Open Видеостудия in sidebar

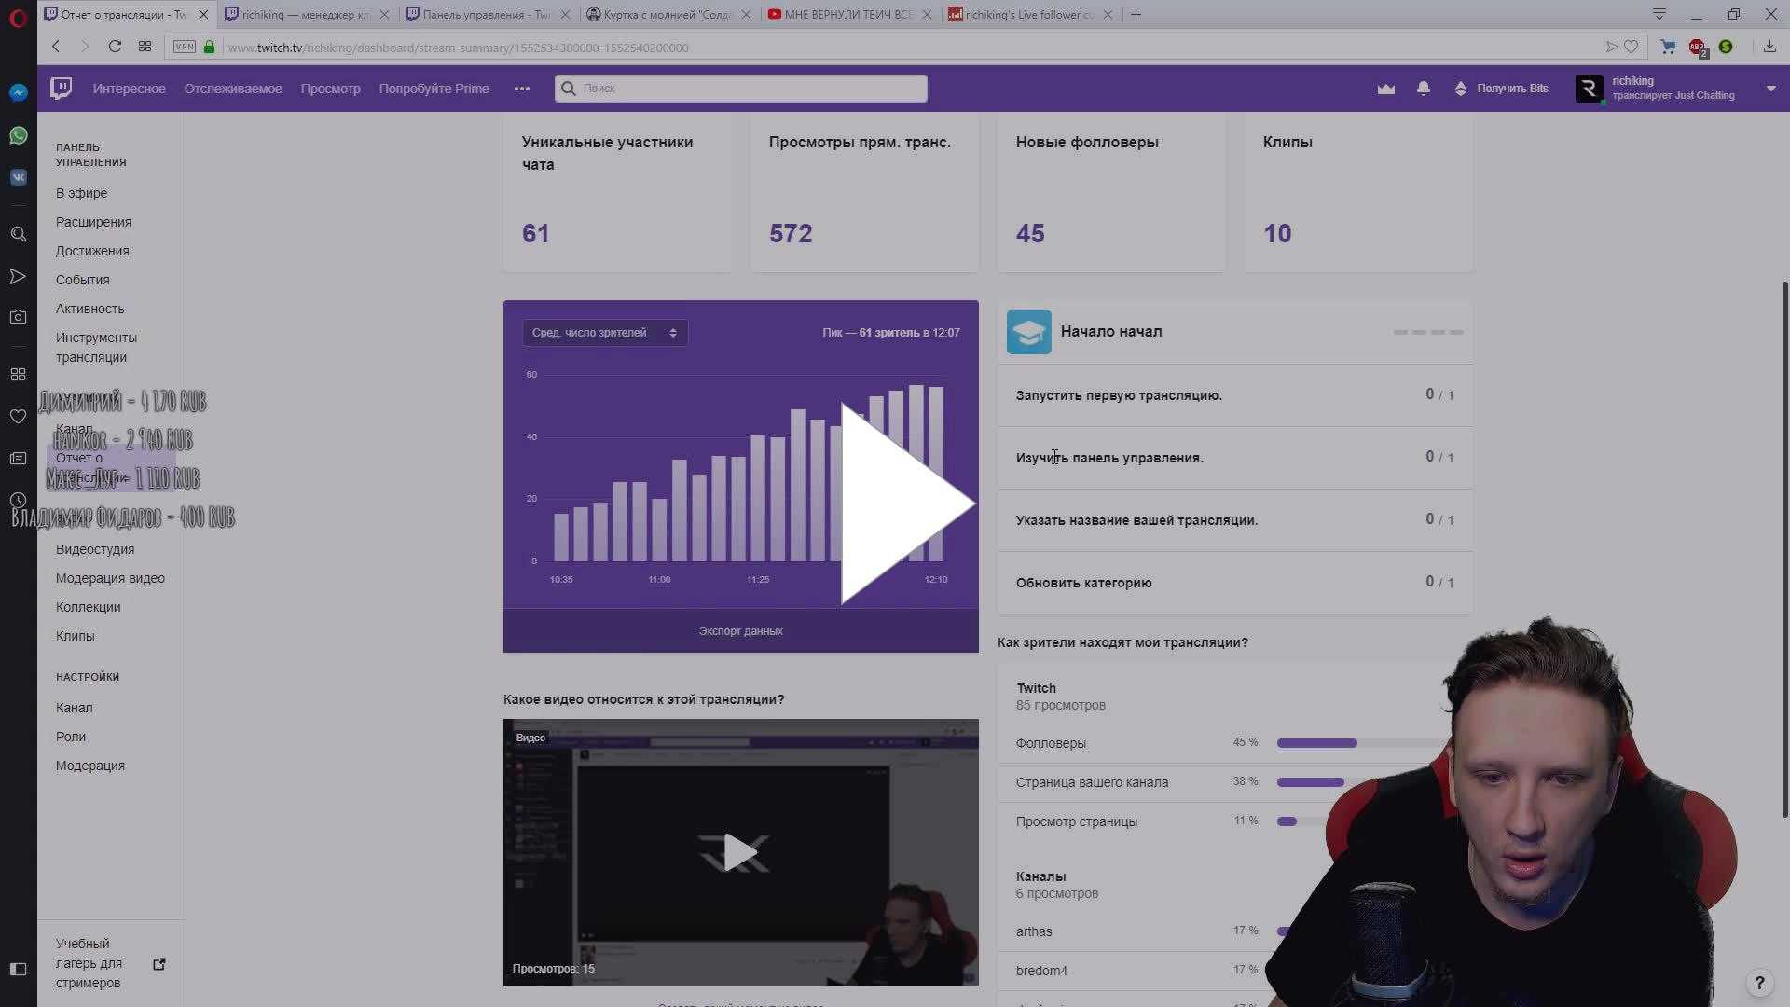pyautogui.click(x=95, y=549)
